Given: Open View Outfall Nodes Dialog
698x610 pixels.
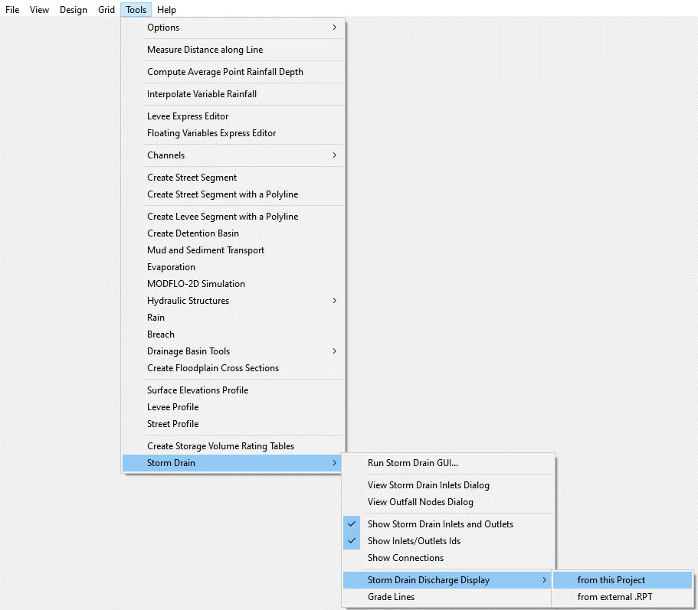Looking at the screenshot, I should point(420,502).
